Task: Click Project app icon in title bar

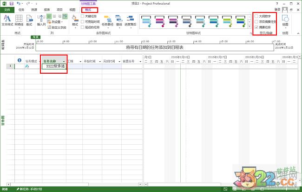Action: [4, 3]
